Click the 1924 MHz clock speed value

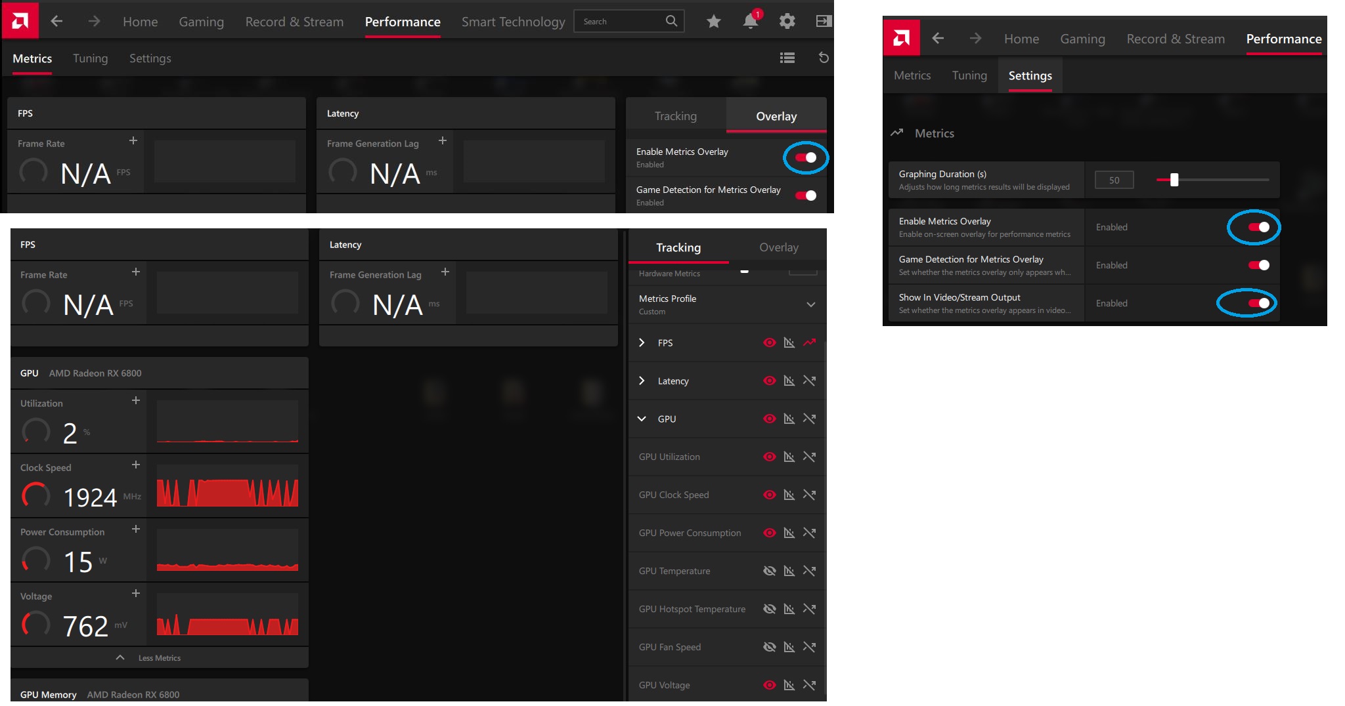pos(90,497)
